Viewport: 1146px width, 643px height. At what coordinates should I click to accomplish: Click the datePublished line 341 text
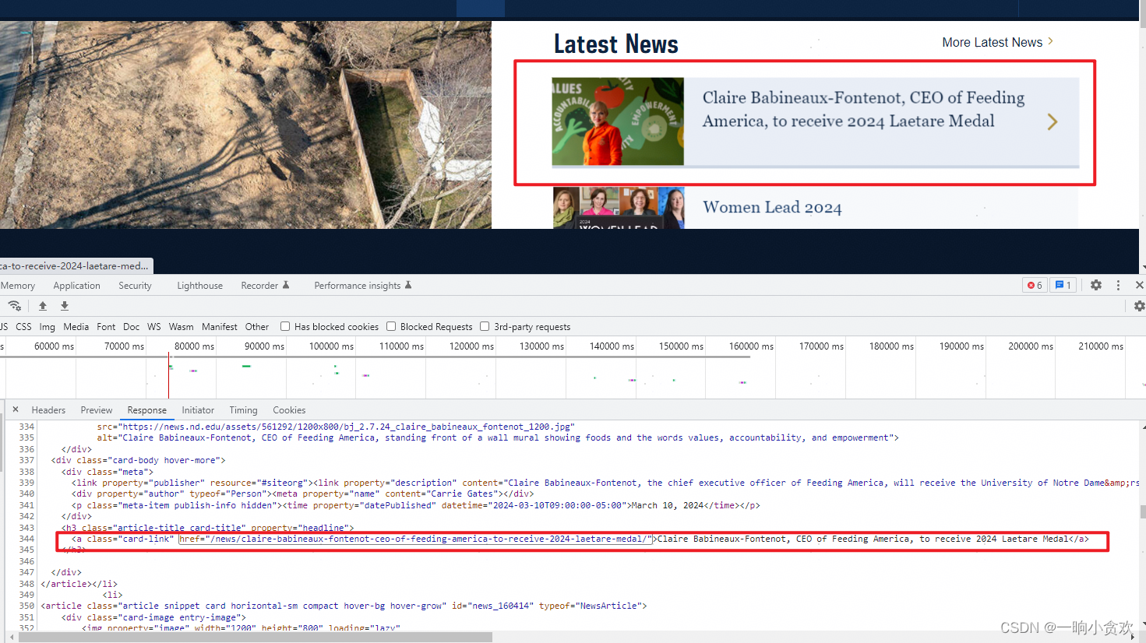416,505
